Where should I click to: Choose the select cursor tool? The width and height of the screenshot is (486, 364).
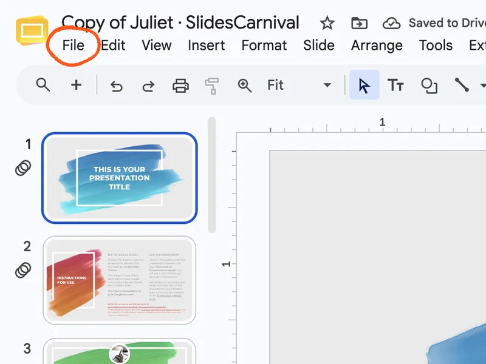364,85
